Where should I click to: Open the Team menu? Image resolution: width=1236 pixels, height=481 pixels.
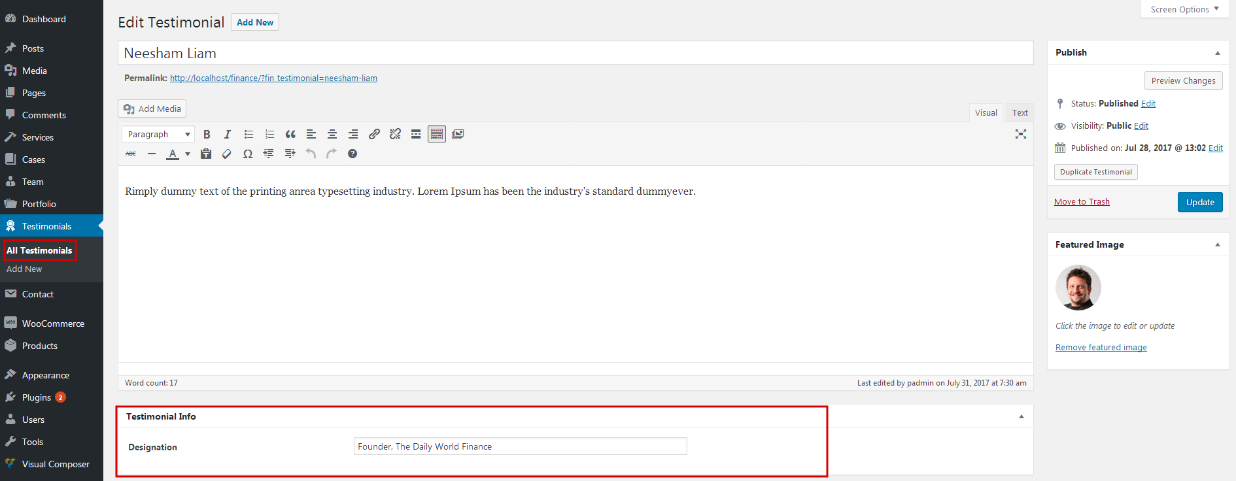coord(52,182)
